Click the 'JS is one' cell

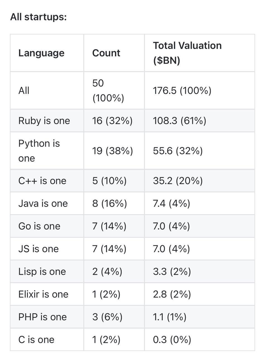[x=38, y=249]
